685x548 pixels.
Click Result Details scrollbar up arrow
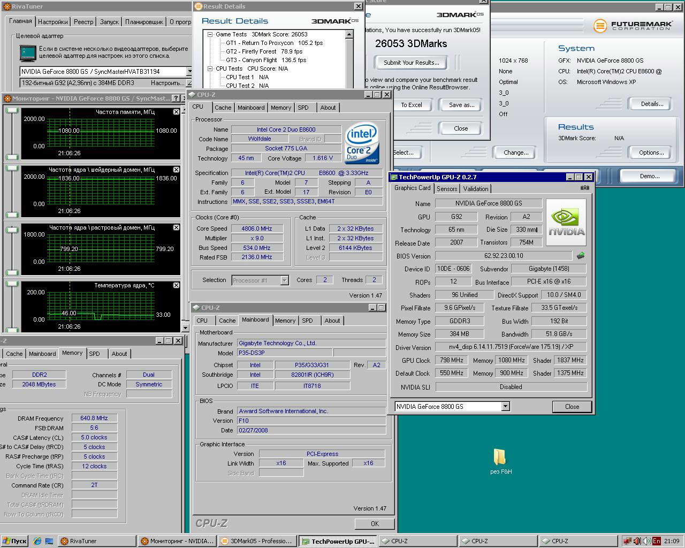pos(349,34)
